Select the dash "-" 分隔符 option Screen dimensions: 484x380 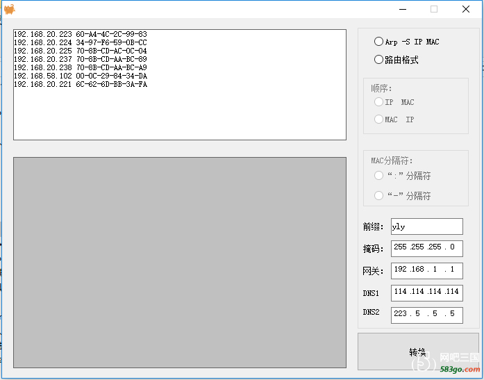pos(379,196)
